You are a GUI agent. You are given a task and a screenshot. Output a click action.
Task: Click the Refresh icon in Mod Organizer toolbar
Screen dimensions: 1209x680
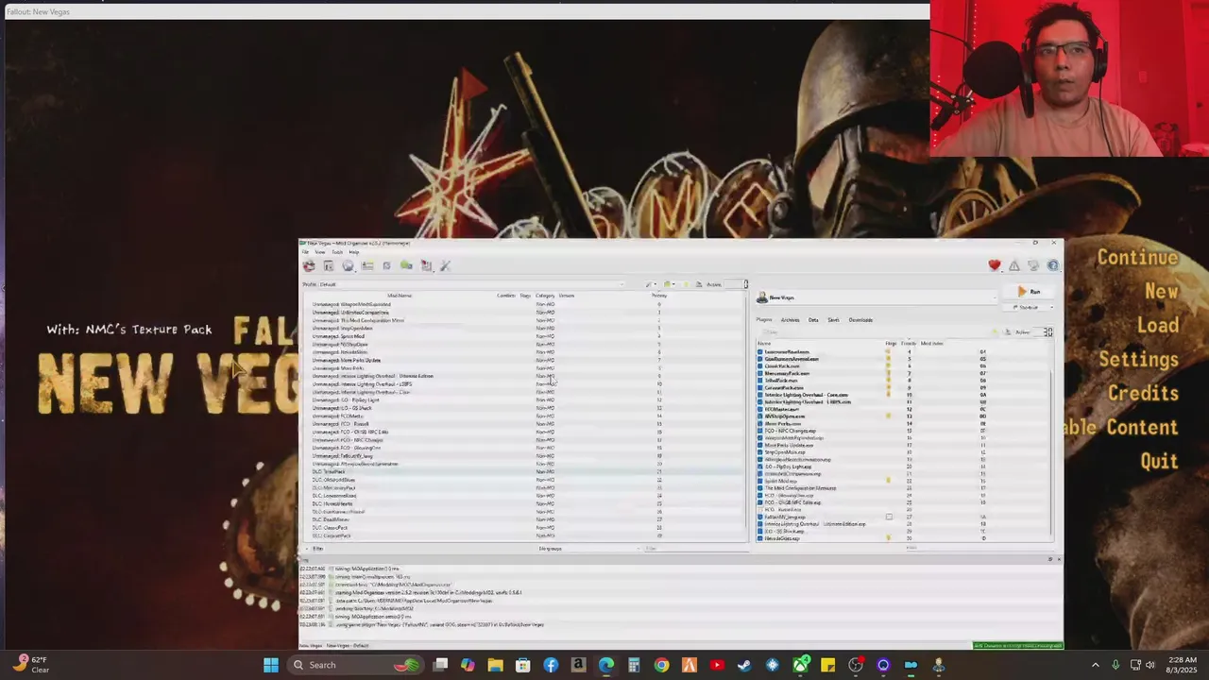[386, 265]
